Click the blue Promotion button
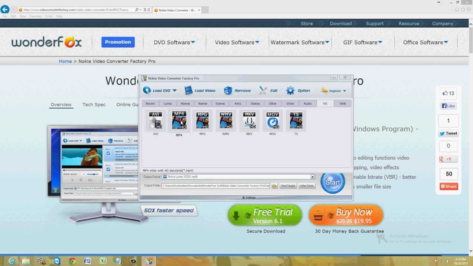Image resolution: width=473 pixels, height=266 pixels. pos(118,42)
